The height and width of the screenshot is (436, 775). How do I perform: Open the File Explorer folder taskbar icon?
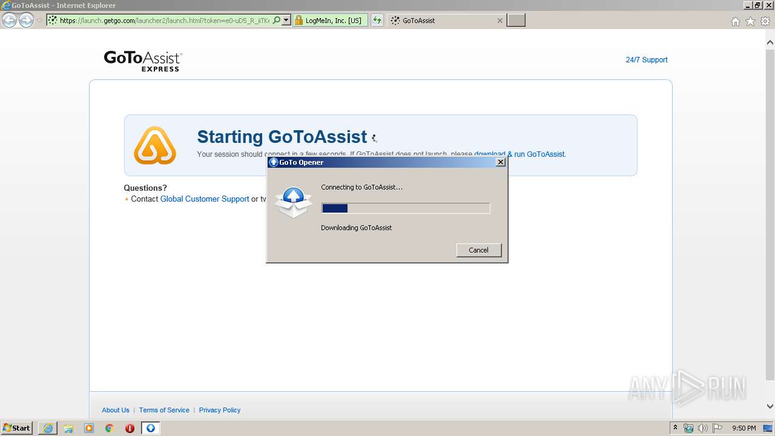(x=68, y=428)
